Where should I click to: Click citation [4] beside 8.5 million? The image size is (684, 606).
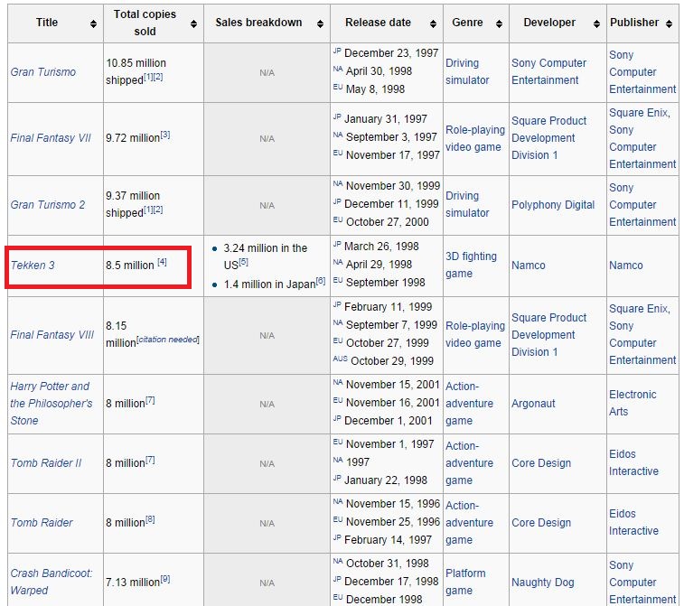pyautogui.click(x=162, y=262)
